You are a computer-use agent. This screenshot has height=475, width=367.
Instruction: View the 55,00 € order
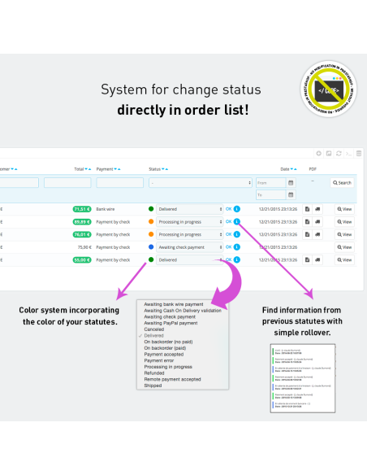click(x=344, y=260)
